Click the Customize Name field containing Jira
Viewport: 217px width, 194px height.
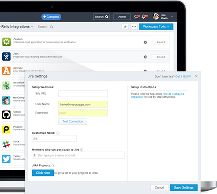pyautogui.click(x=54, y=138)
